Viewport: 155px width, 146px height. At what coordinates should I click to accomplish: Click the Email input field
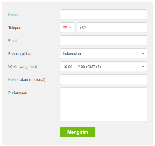103,41
